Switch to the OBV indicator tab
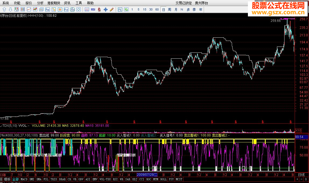 tap(81, 179)
